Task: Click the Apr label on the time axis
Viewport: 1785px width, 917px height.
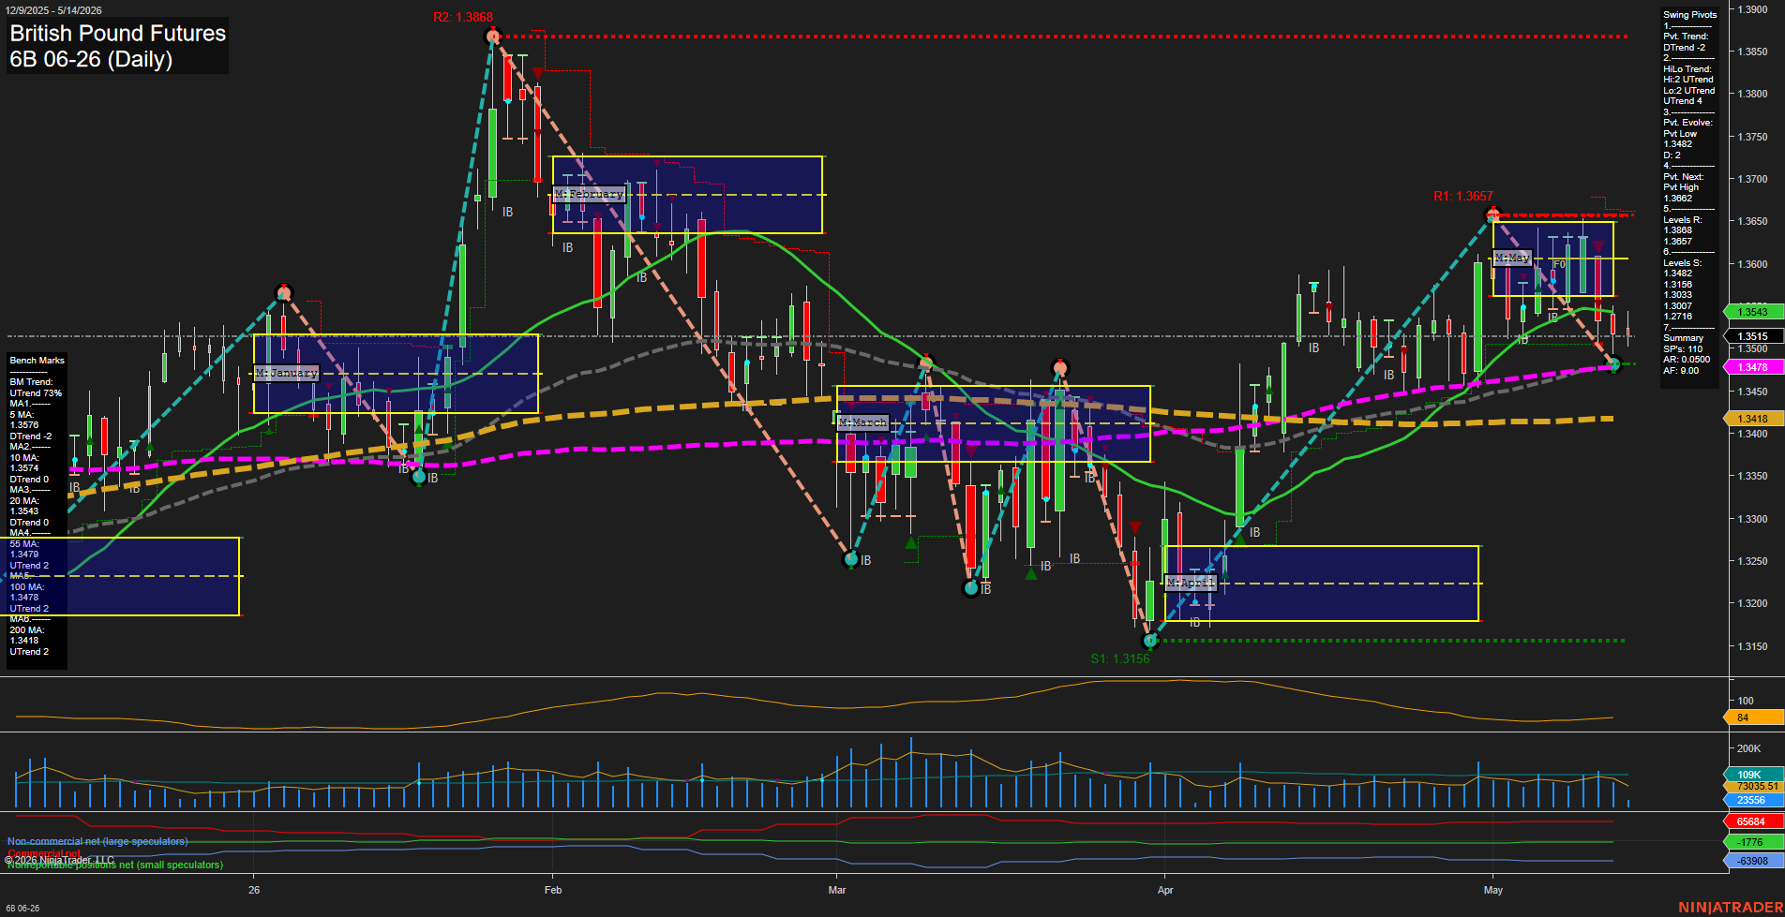Action: [x=1165, y=890]
